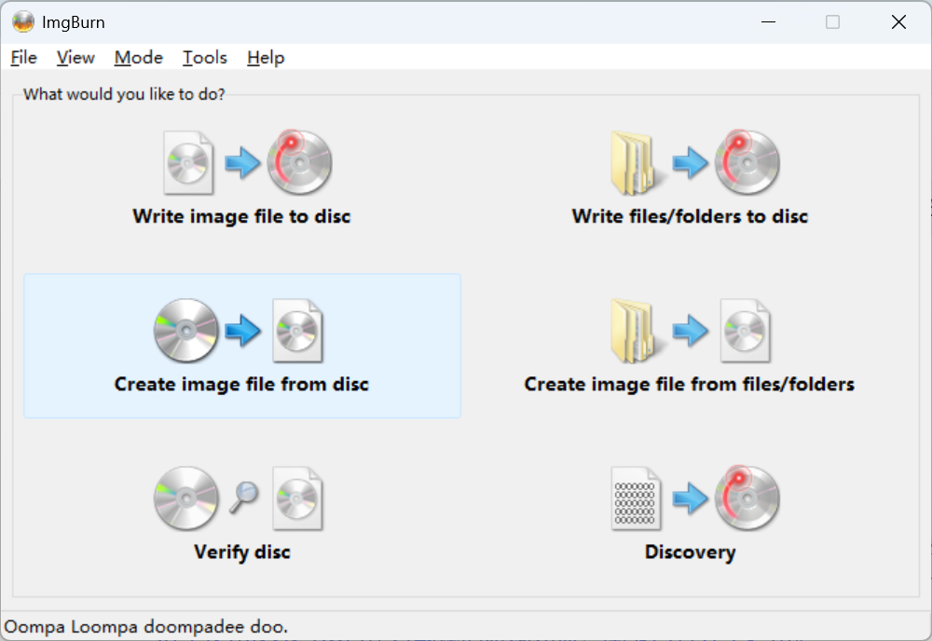Open the File menu
This screenshot has height=641, width=932.
24,58
